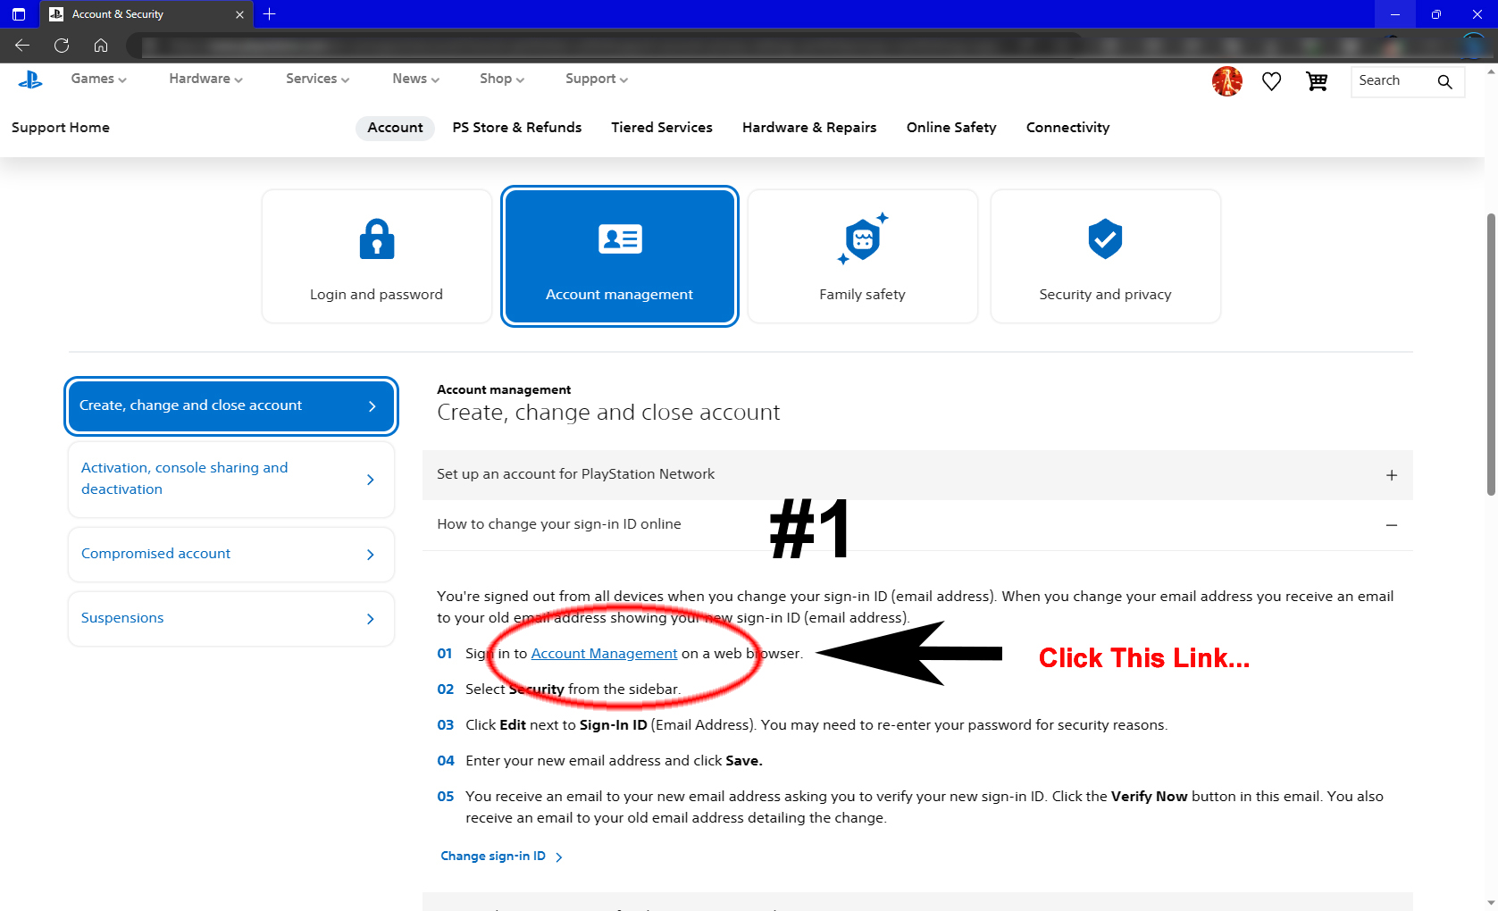Expand the Support menu

(x=597, y=79)
